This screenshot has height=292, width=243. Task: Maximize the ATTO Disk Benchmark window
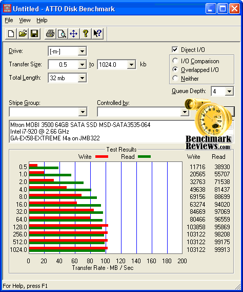(222, 9)
